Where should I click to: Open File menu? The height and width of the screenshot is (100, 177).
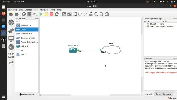point(10,10)
